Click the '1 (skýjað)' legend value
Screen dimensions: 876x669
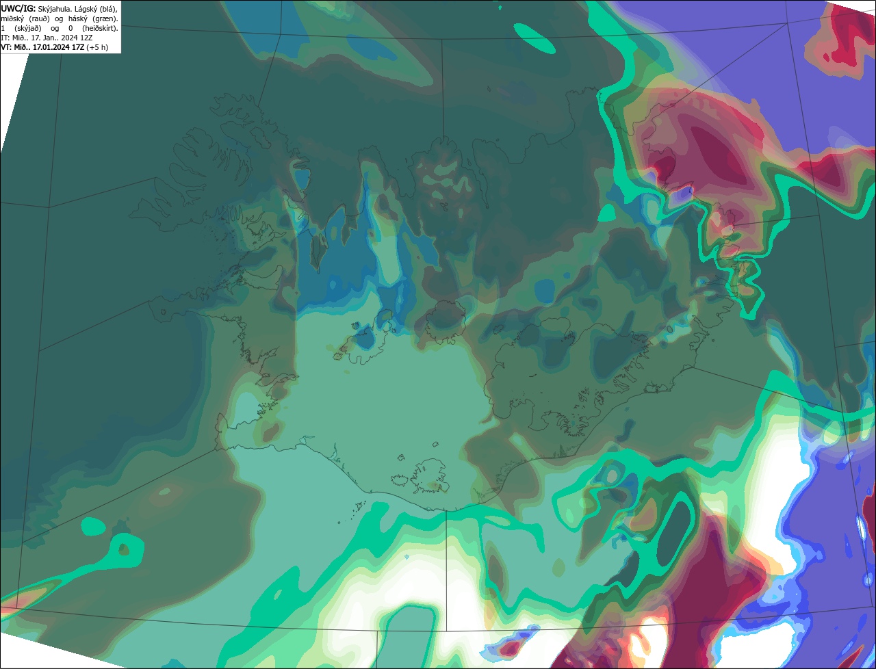point(21,29)
